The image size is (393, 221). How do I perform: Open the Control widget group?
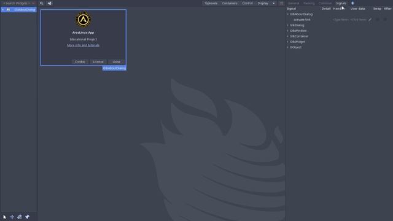pyautogui.click(x=247, y=3)
